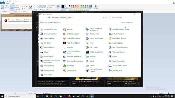175x98 pixels.
Task: Open Paint Edit colors
Action: [91, 7]
